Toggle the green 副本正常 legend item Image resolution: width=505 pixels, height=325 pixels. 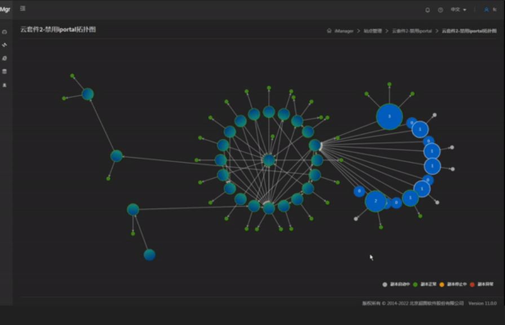[x=428, y=284]
